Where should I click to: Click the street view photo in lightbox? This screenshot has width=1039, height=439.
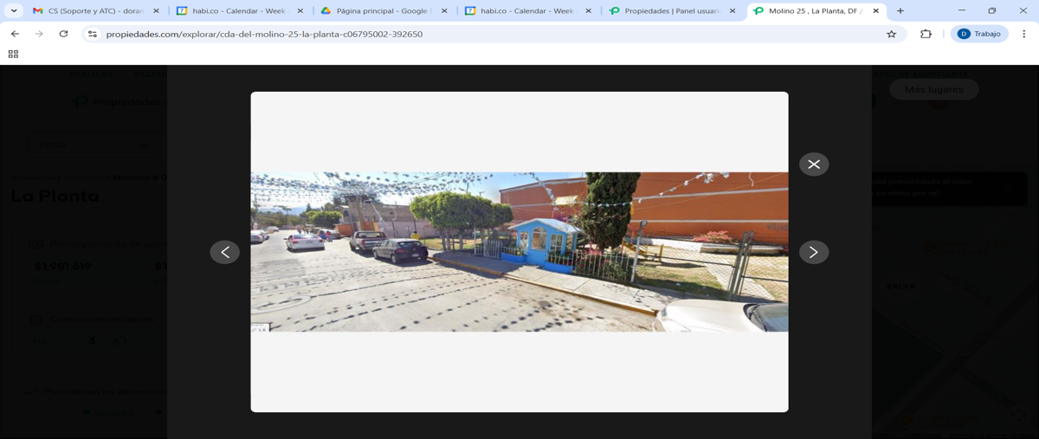click(519, 251)
